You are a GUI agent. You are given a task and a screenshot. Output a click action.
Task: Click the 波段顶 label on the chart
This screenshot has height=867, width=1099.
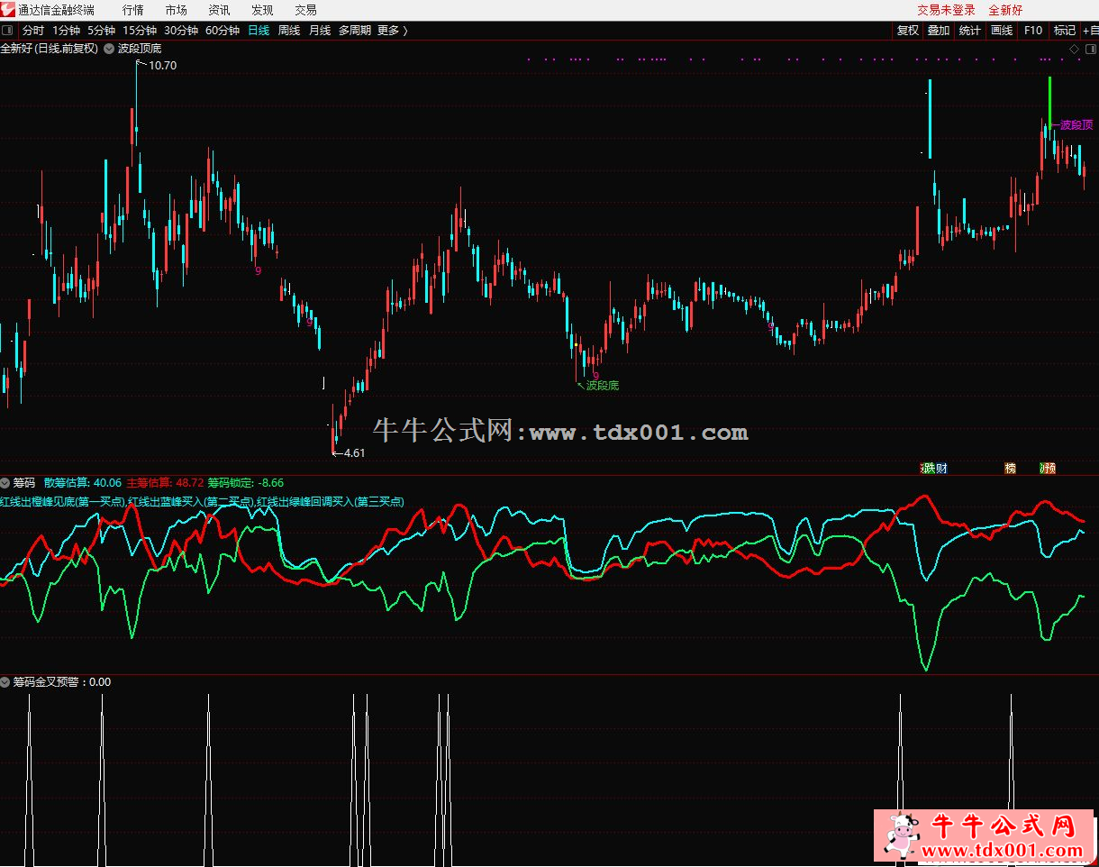click(x=1076, y=125)
